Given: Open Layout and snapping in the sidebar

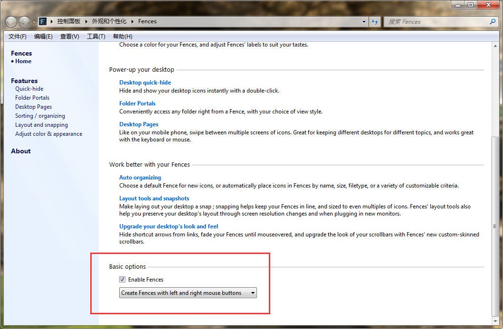Looking at the screenshot, I should [x=41, y=125].
